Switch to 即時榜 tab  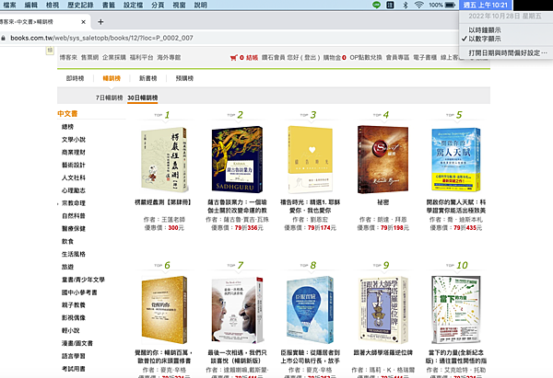point(76,78)
